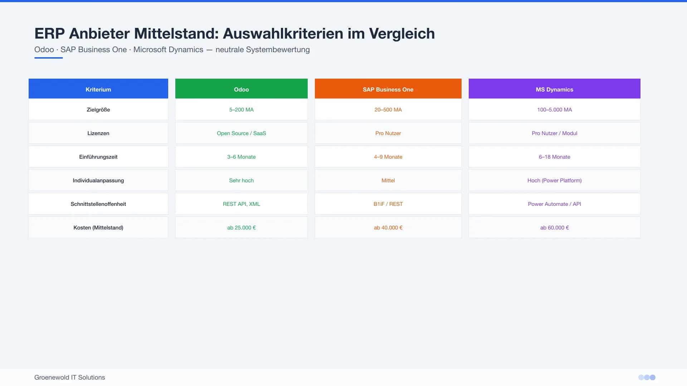Select the 6–18 Monate cell
The image size is (687, 386).
555,157
